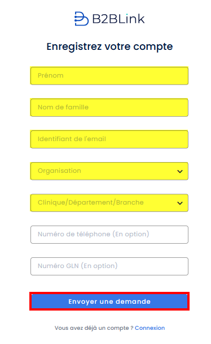Image resolution: width=211 pixels, height=344 pixels.
Task: Open the Organisation dropdown
Action: [x=109, y=171]
